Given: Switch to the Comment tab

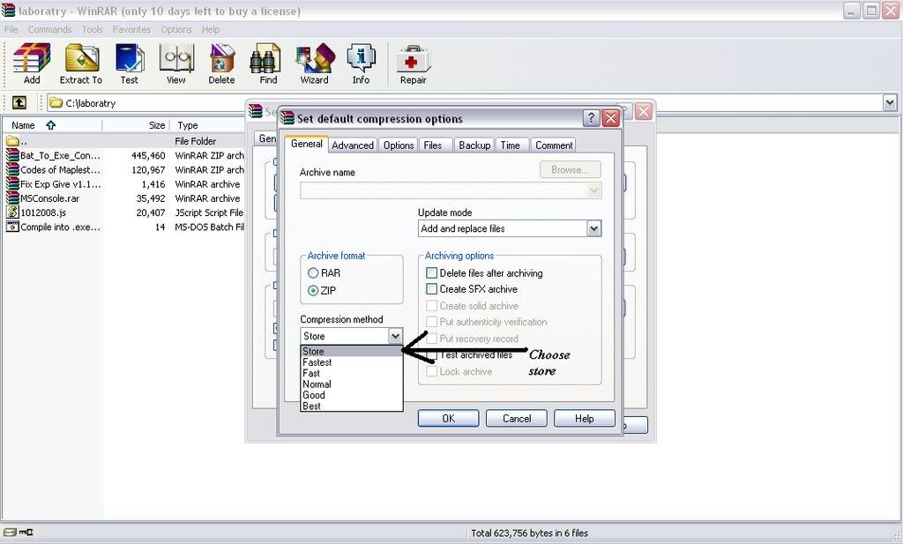Looking at the screenshot, I should coord(554,145).
